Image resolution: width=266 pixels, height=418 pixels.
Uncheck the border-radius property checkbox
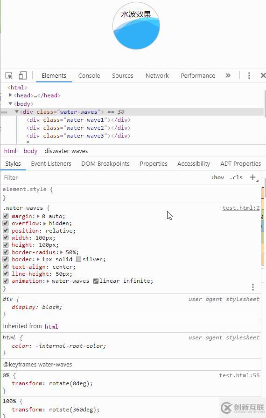(6, 252)
